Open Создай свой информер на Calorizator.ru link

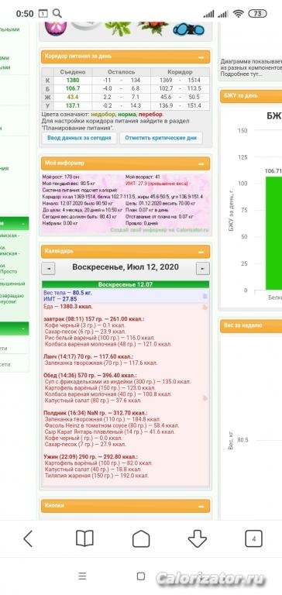160,230
